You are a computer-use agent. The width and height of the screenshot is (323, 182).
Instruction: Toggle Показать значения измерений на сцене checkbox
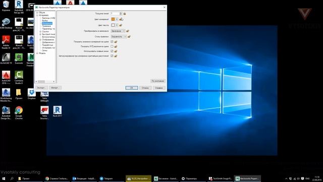coord(112,41)
